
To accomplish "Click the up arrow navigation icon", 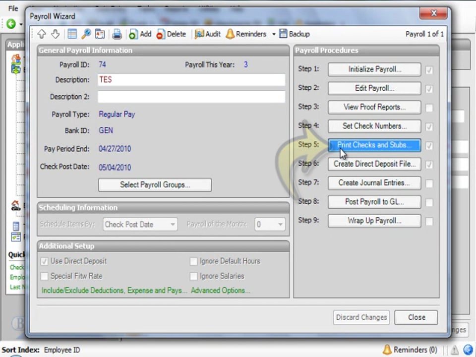I will [42, 34].
